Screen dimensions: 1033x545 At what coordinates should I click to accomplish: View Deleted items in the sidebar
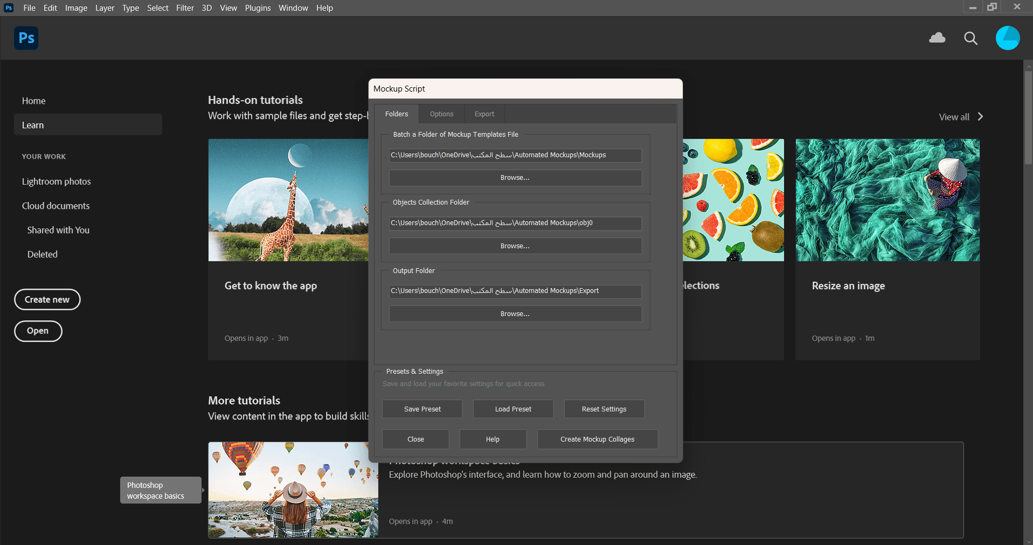pos(42,254)
